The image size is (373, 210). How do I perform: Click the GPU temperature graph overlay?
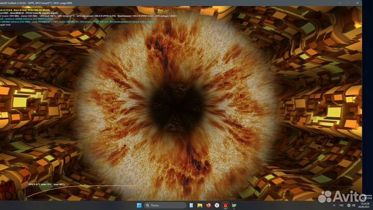point(78,191)
